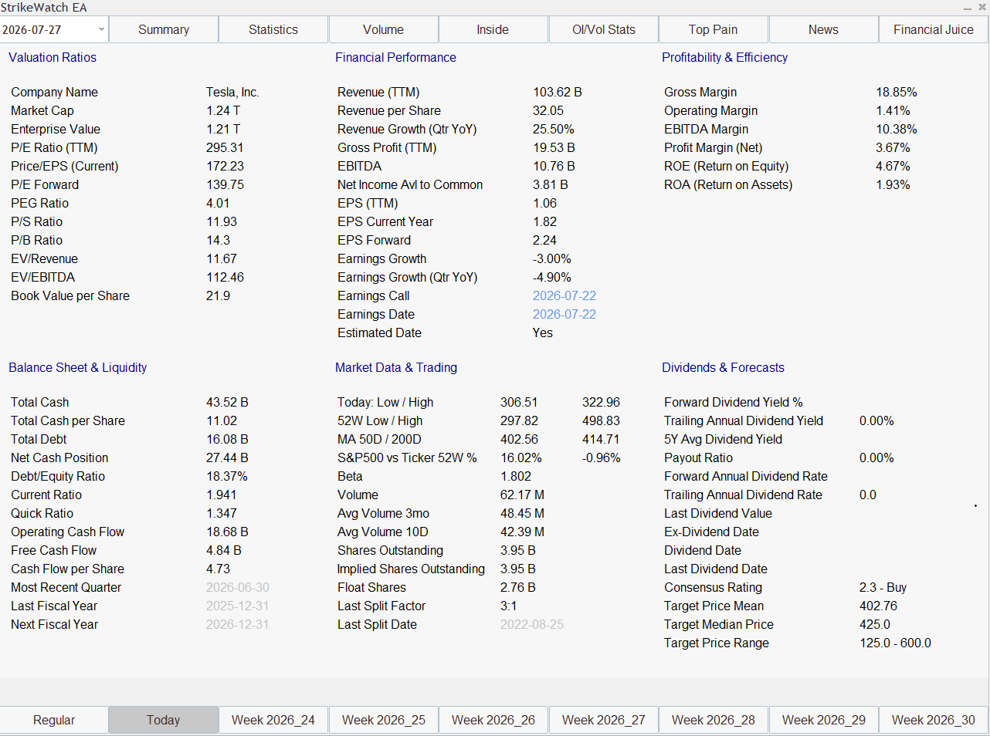Click the Market Data & Trading heading
The image size is (990, 736).
coord(396,368)
